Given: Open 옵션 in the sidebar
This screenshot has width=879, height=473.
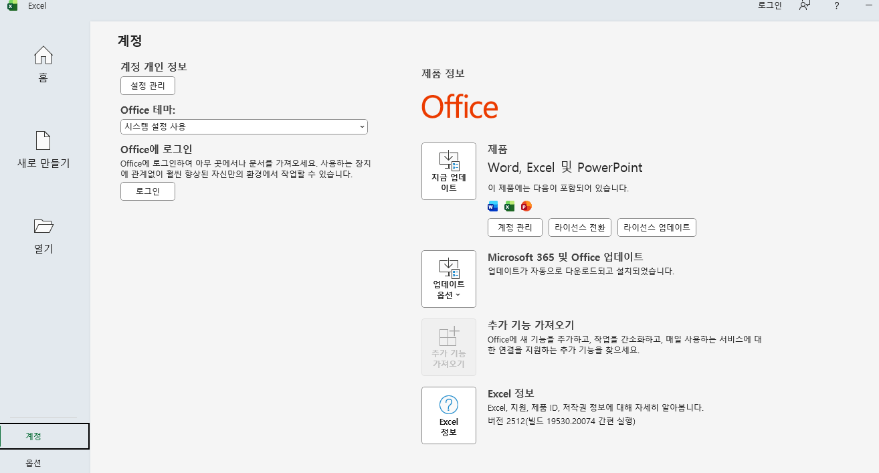Looking at the screenshot, I should click(x=45, y=462).
